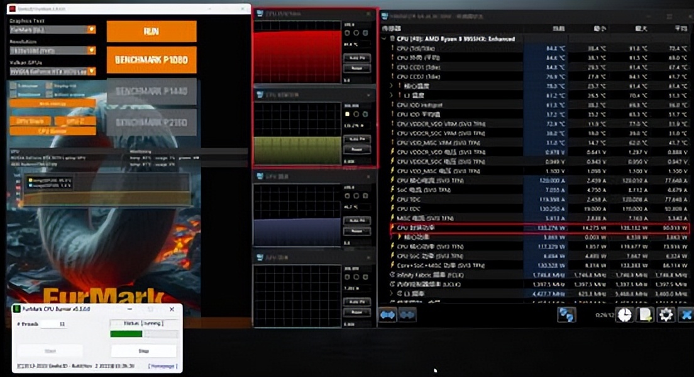Image resolution: width=694 pixels, height=377 pixels.
Task: Open the Resolution dropdown in FurMark
Action: pos(52,50)
